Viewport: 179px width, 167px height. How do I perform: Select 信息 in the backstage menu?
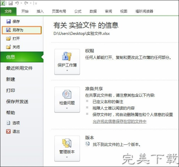pyautogui.click(x=22, y=57)
